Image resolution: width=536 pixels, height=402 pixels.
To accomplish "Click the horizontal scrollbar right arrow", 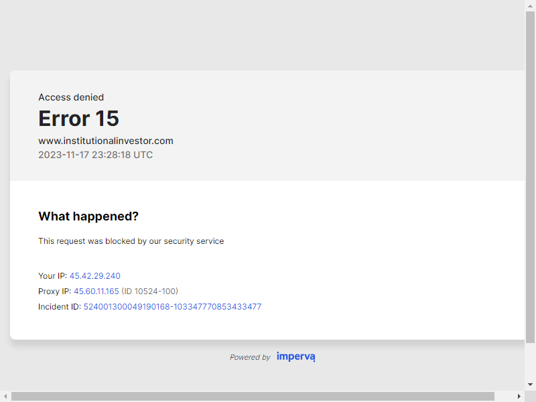I will [x=519, y=397].
